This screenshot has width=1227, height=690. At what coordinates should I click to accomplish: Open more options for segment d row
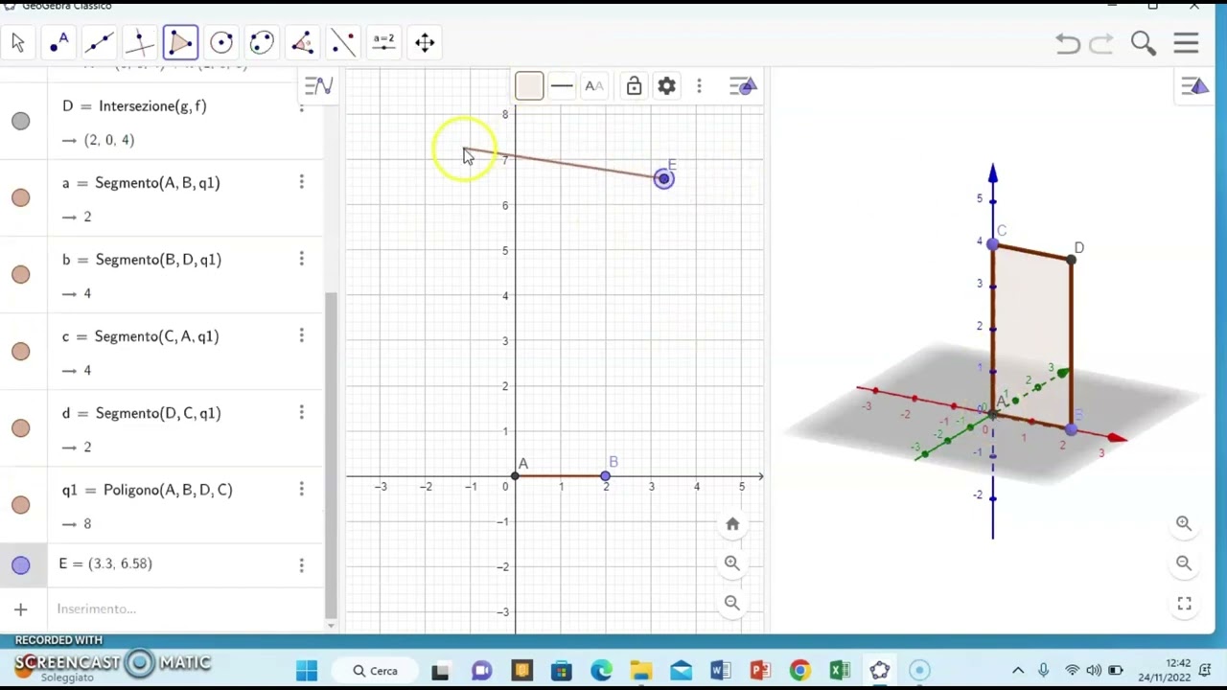click(301, 412)
